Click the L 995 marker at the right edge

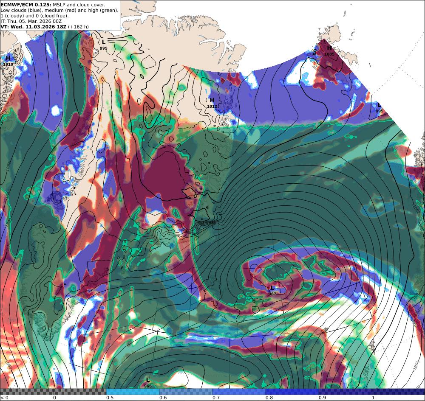pyautogui.click(x=380, y=108)
